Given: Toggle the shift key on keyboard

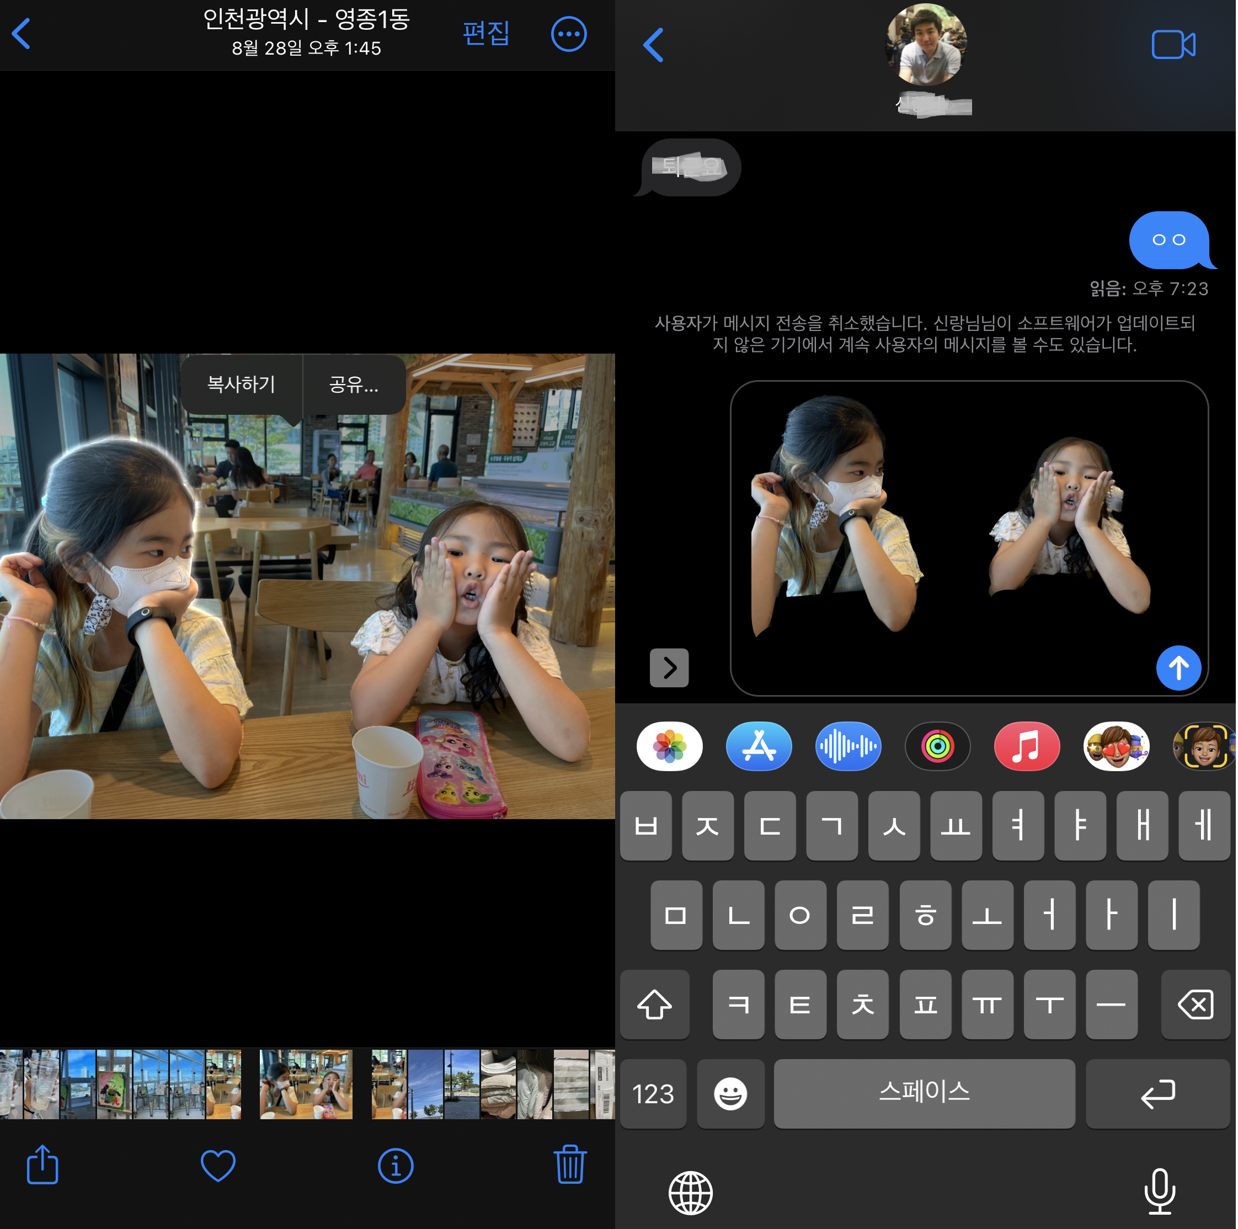Looking at the screenshot, I should [x=654, y=1004].
